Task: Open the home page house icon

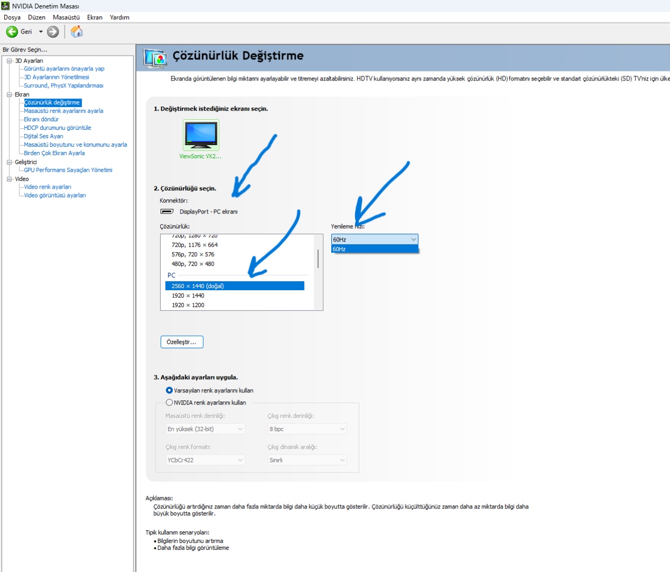Action: point(77,31)
